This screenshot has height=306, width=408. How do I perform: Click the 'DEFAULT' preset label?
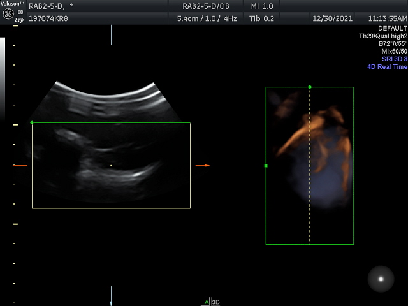click(393, 29)
